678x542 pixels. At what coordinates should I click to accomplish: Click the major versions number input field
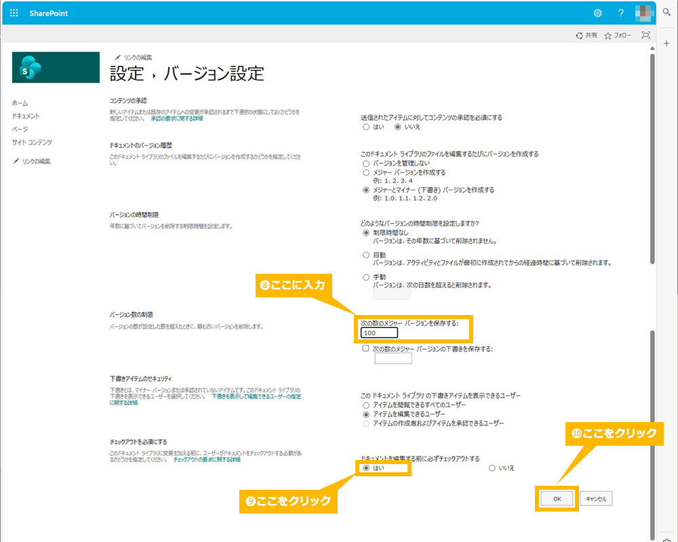point(378,333)
